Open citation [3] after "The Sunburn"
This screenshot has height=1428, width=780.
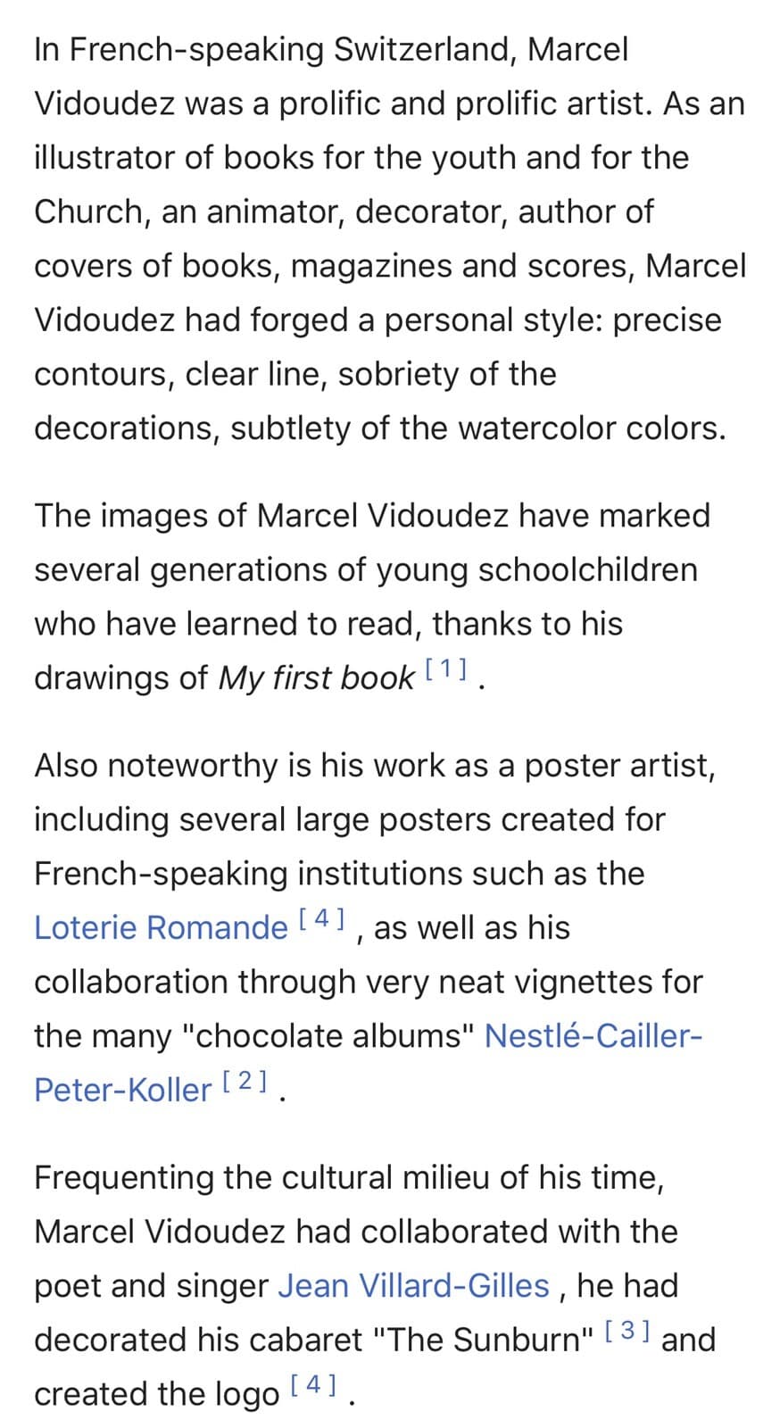point(627,1330)
